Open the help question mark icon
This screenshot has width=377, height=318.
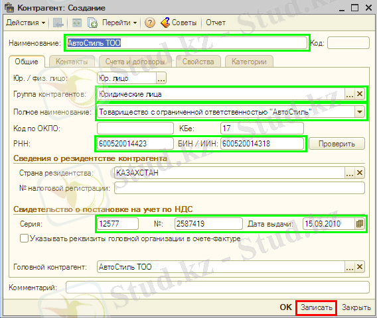[x=149, y=23]
